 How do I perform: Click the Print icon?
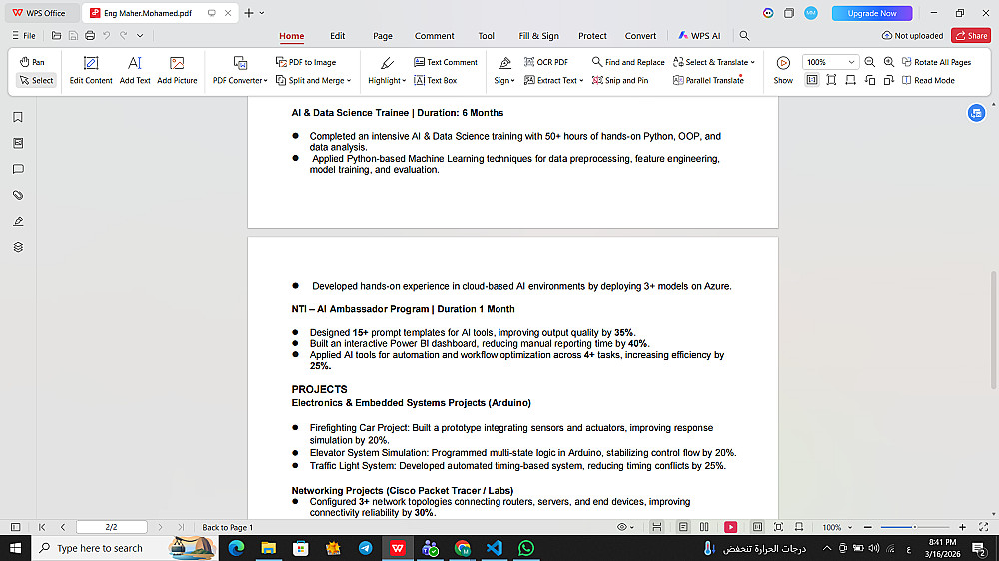click(90, 36)
